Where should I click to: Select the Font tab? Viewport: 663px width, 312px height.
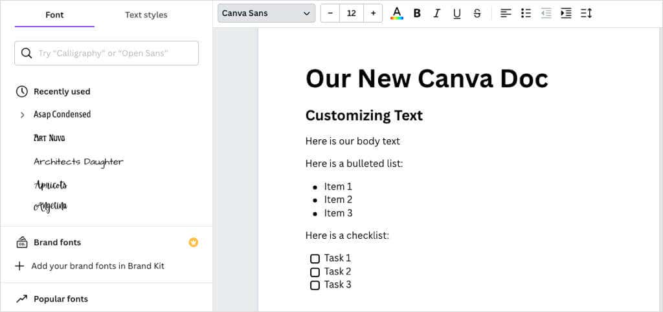click(54, 15)
